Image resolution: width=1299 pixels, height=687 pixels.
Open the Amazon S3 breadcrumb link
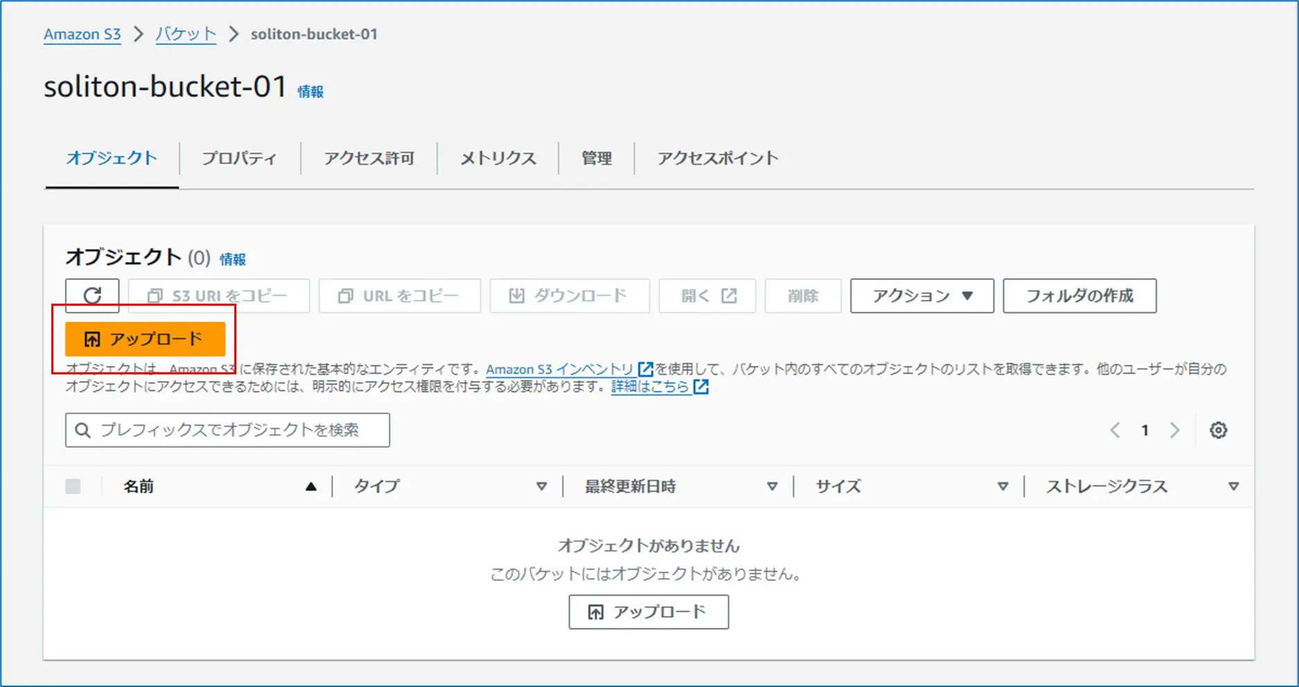(82, 34)
